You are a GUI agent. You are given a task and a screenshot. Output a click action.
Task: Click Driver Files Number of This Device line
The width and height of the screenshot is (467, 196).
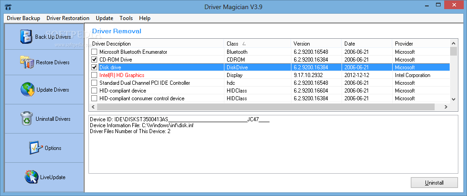(130, 131)
